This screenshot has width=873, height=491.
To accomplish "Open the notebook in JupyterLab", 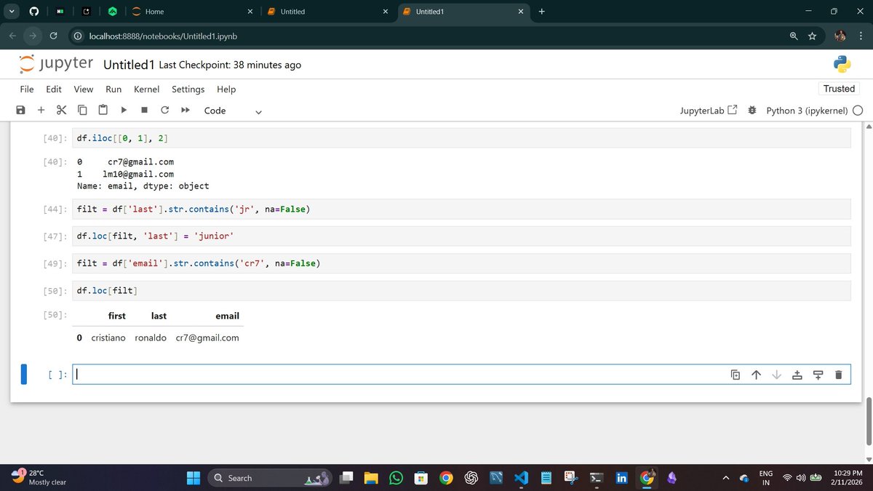I will click(x=709, y=110).
